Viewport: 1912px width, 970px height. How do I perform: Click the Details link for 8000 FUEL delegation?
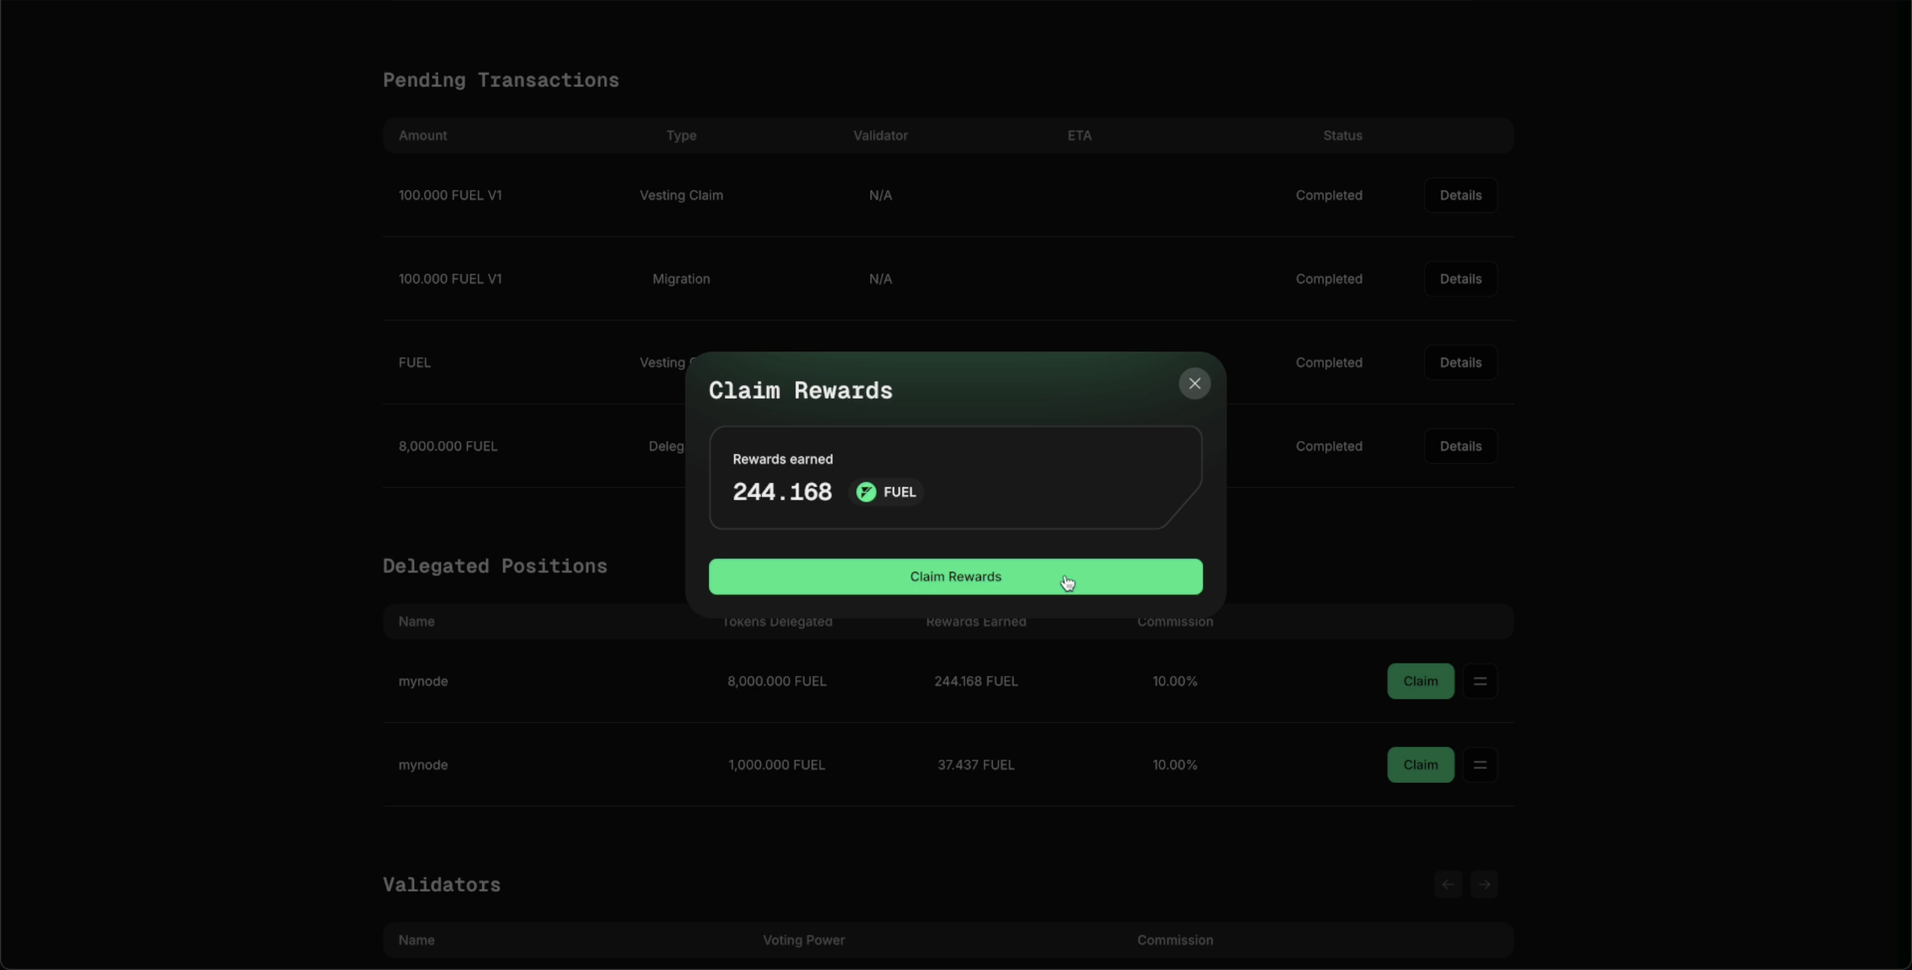point(1461,446)
